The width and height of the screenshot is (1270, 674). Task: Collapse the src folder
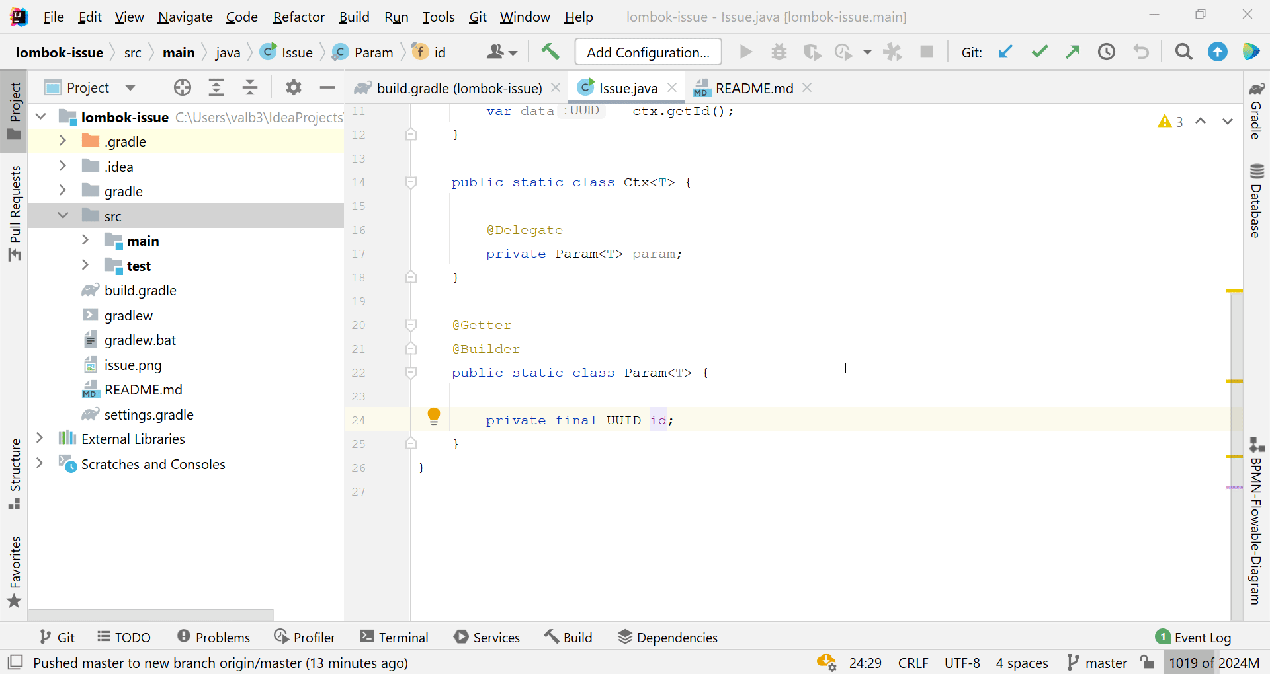63,215
